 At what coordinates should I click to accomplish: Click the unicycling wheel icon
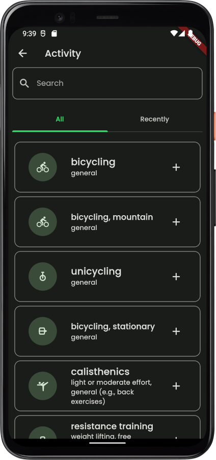pos(43,277)
